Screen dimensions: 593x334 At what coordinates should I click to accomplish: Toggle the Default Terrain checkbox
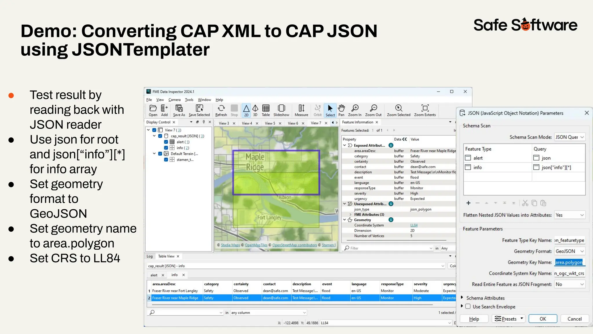(160, 154)
